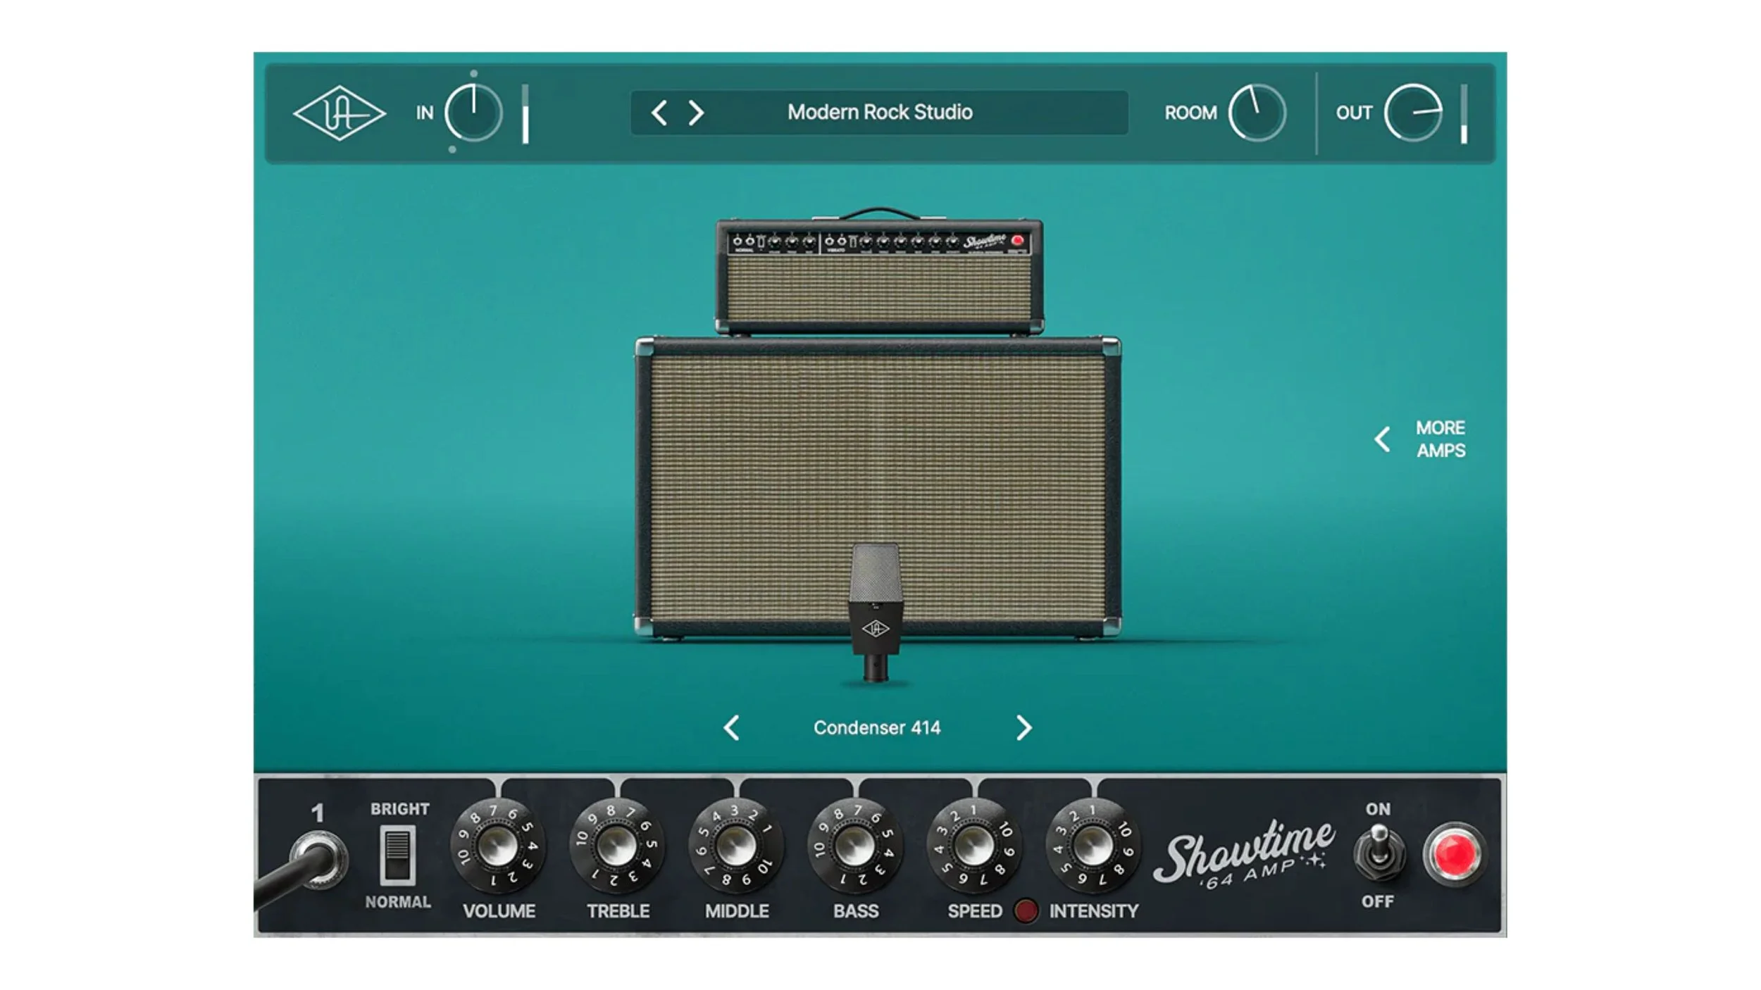Click the TREBLE knob

(617, 846)
